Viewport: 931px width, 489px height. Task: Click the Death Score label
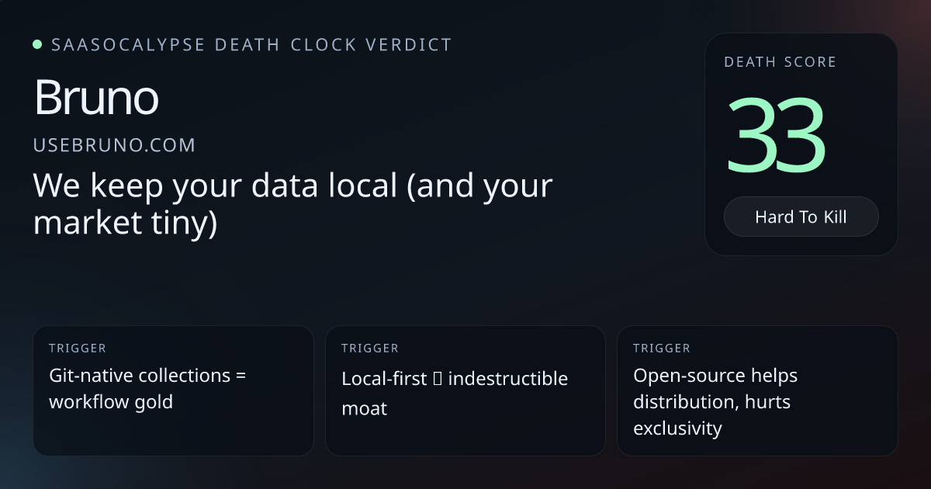click(x=780, y=62)
